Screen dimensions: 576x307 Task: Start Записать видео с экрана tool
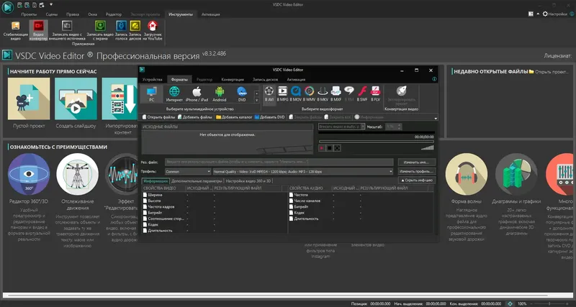(x=100, y=30)
